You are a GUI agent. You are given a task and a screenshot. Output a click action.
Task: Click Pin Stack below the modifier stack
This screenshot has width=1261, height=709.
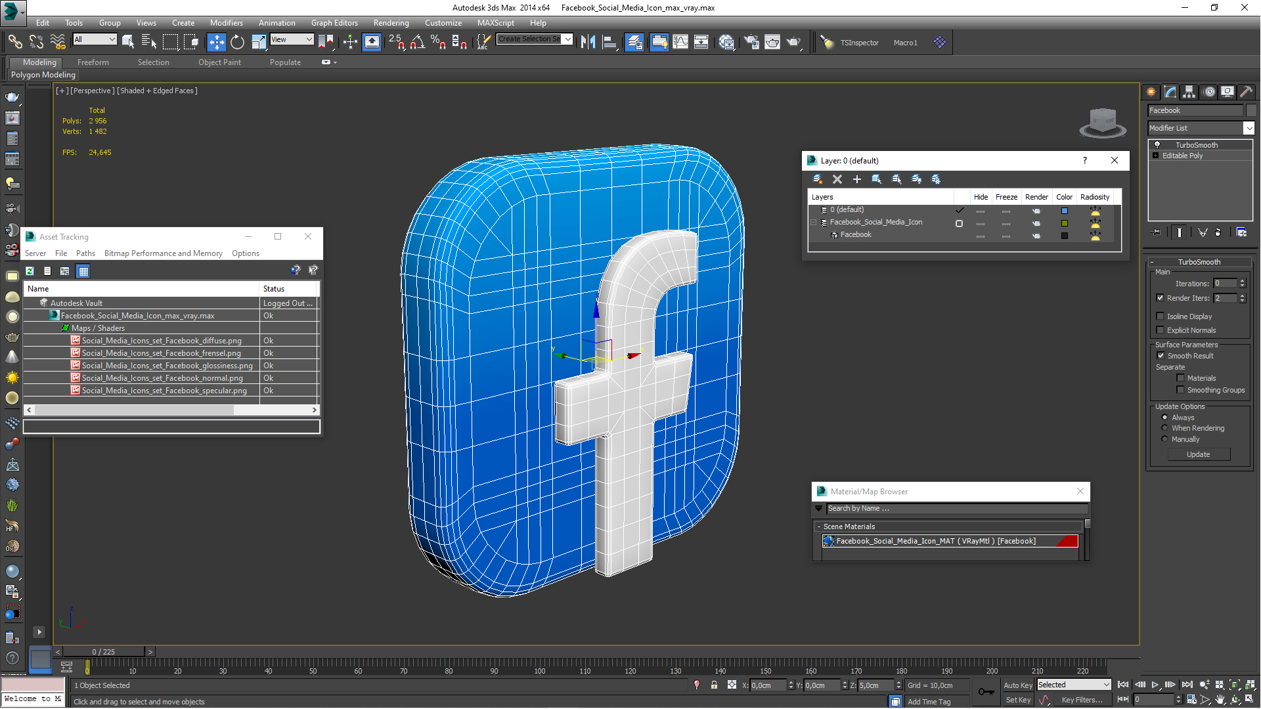click(1157, 232)
